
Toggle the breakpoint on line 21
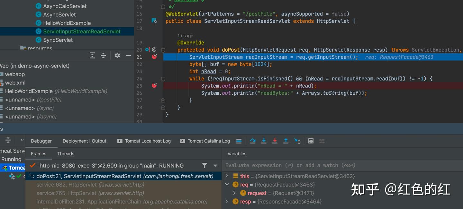pyautogui.click(x=154, y=57)
